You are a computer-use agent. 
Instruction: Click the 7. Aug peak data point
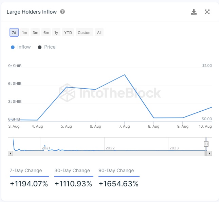(125, 75)
